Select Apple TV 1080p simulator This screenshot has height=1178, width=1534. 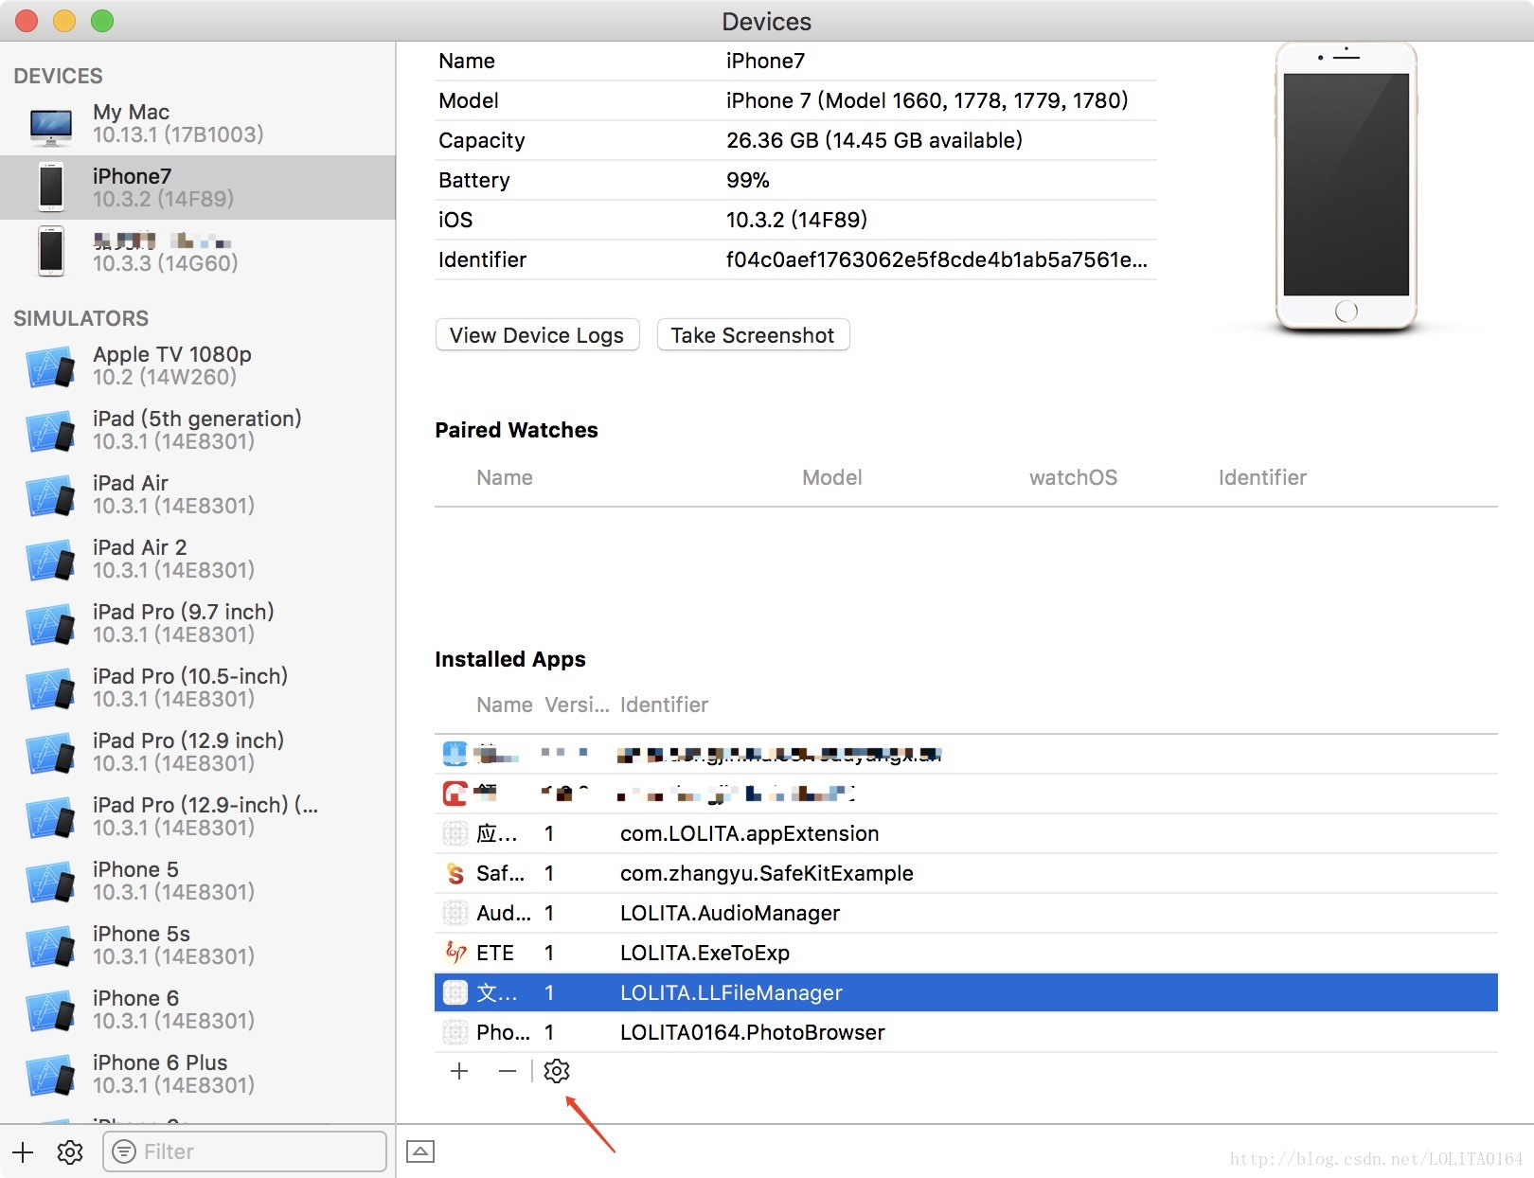click(x=198, y=366)
